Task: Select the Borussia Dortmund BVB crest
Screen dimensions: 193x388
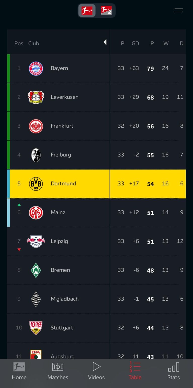Action: point(36,184)
